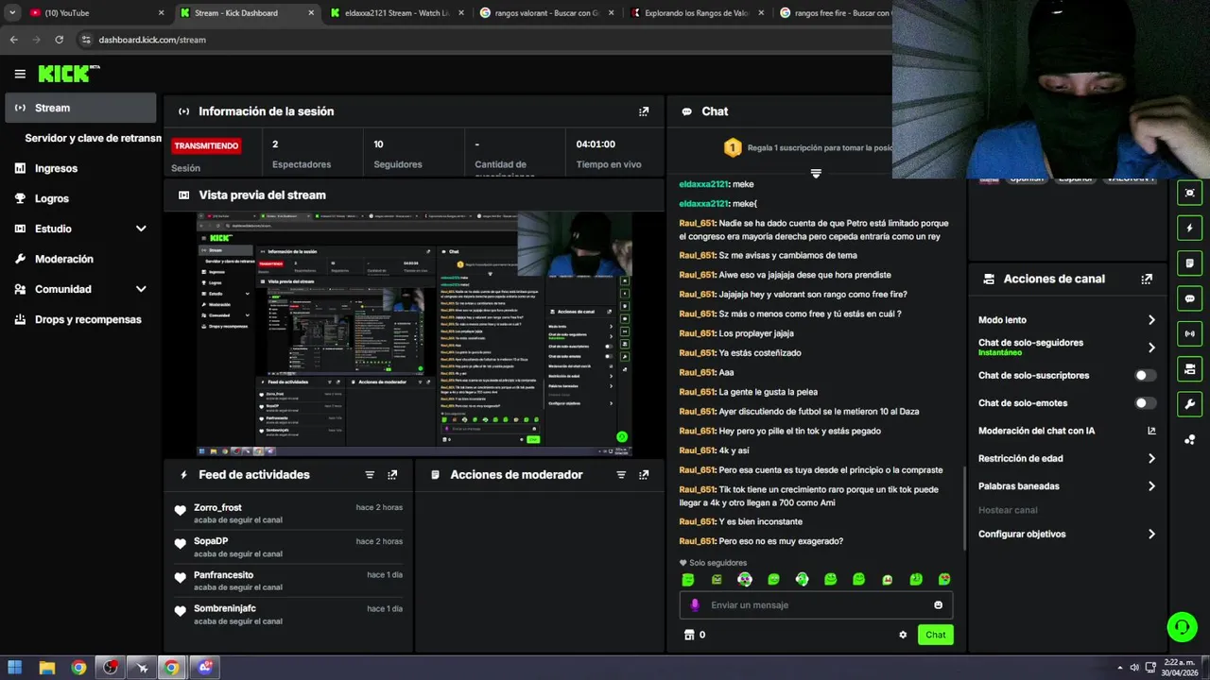Click the stream preview thumbnail
1210x680 pixels.
tap(414, 333)
